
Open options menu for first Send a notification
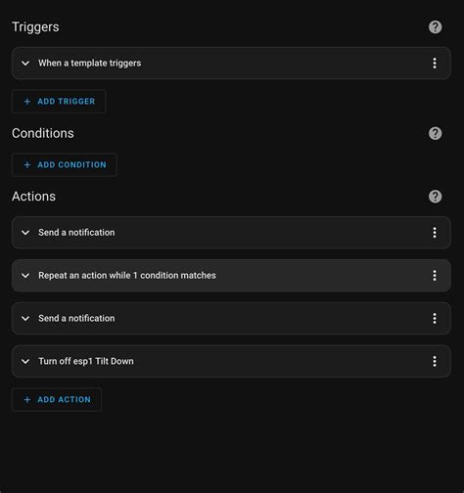(x=435, y=233)
